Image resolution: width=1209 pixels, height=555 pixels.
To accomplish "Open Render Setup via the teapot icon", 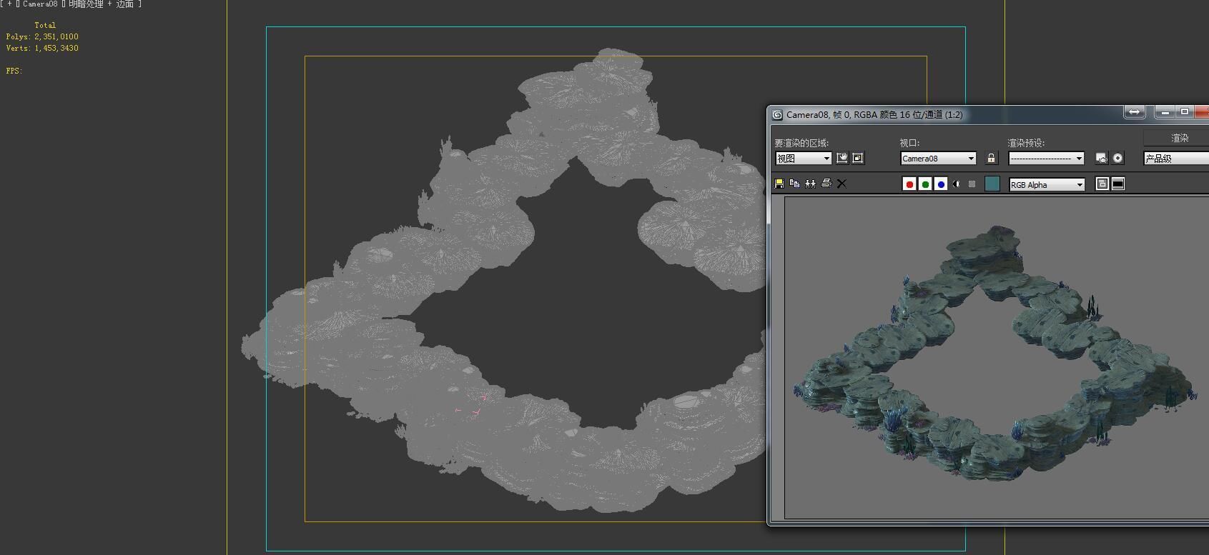I will pyautogui.click(x=1101, y=158).
